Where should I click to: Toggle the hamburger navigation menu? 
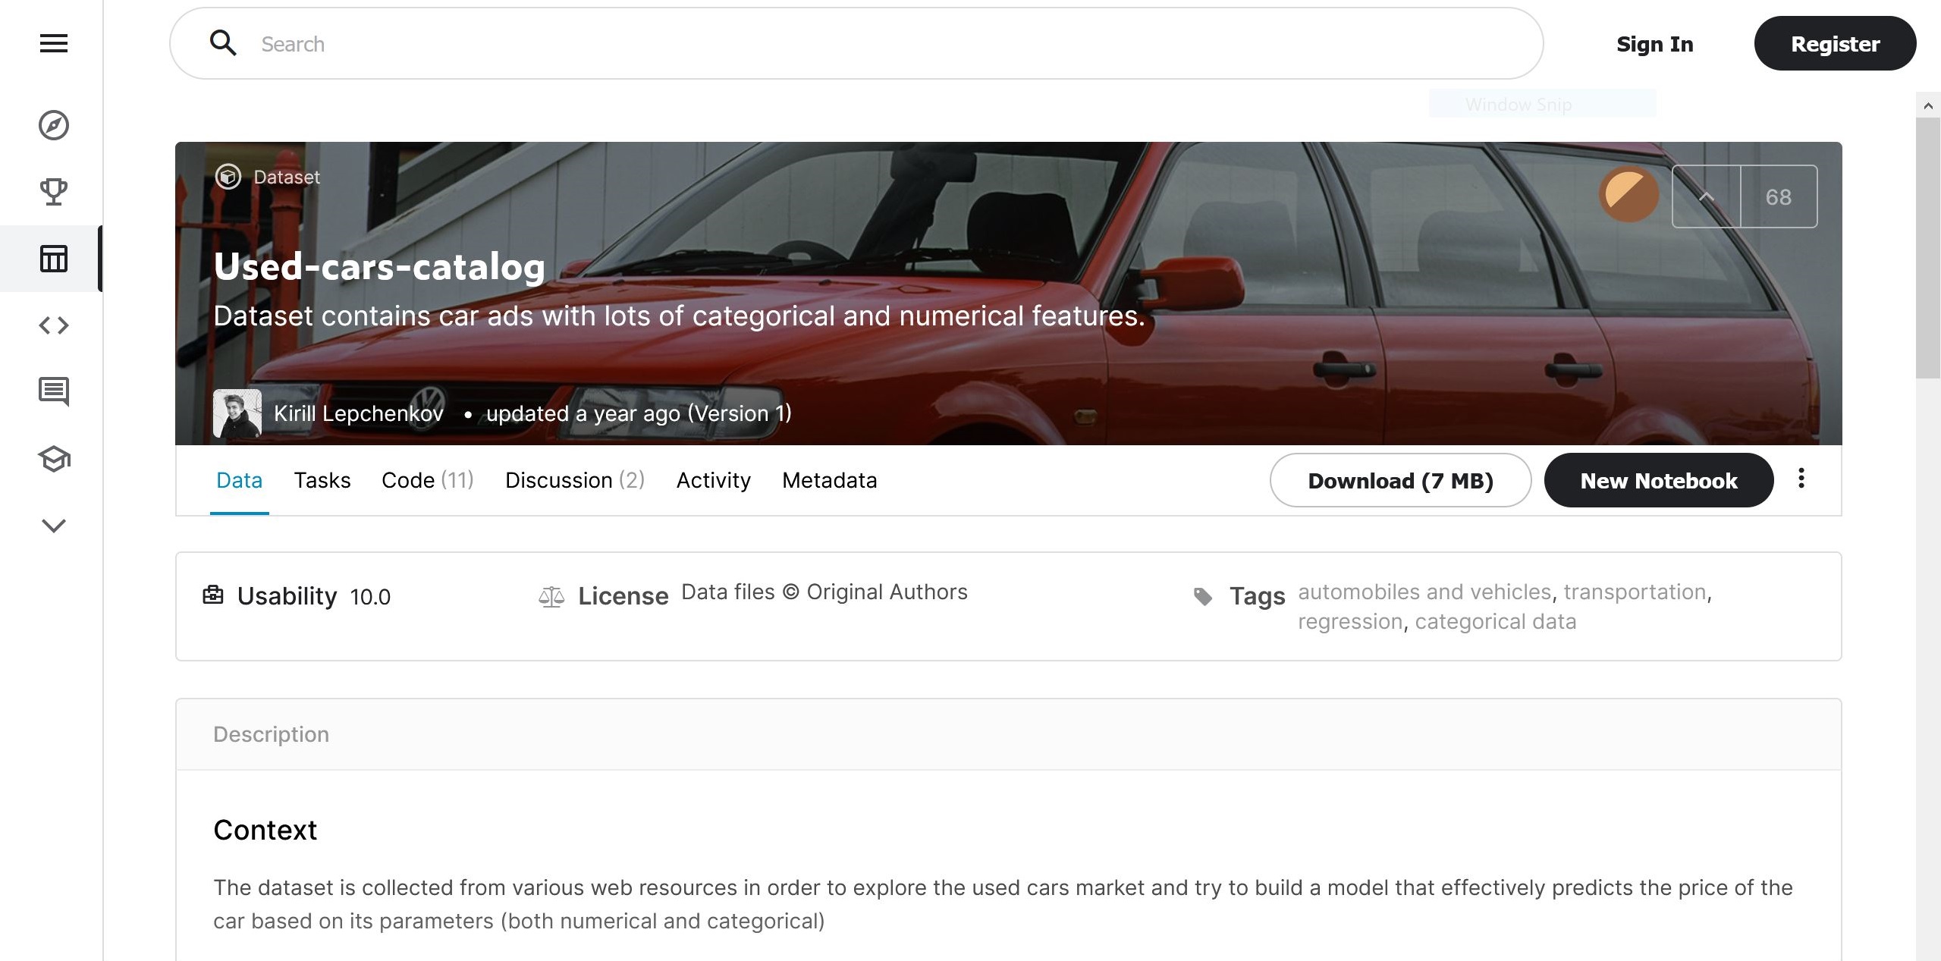pos(52,43)
